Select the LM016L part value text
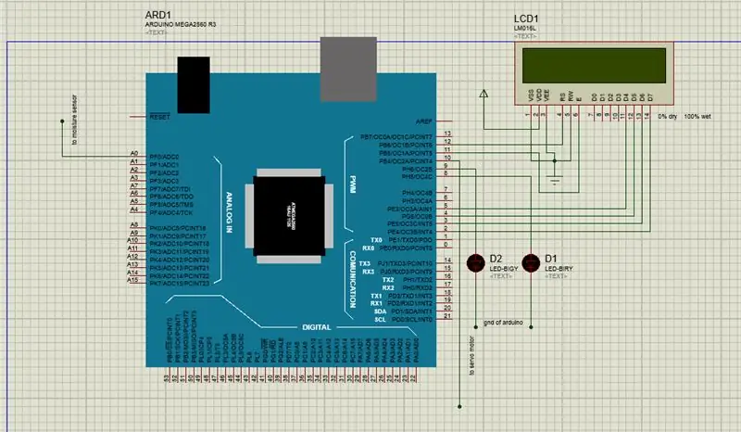Screen dimensions: 741x432 (525, 29)
